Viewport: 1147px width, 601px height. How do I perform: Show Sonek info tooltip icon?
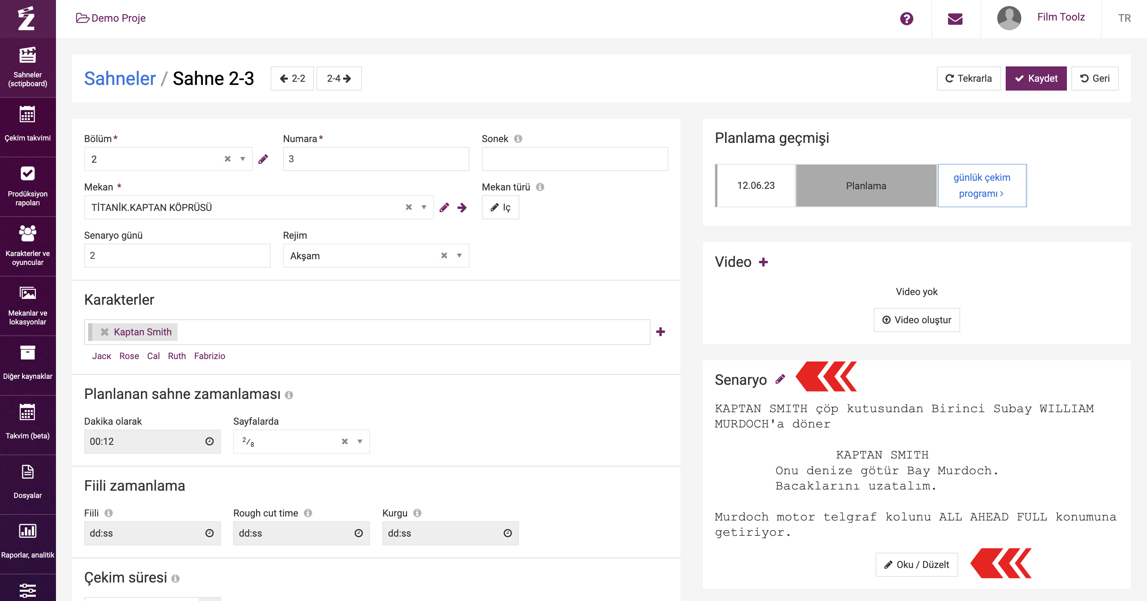[518, 138]
